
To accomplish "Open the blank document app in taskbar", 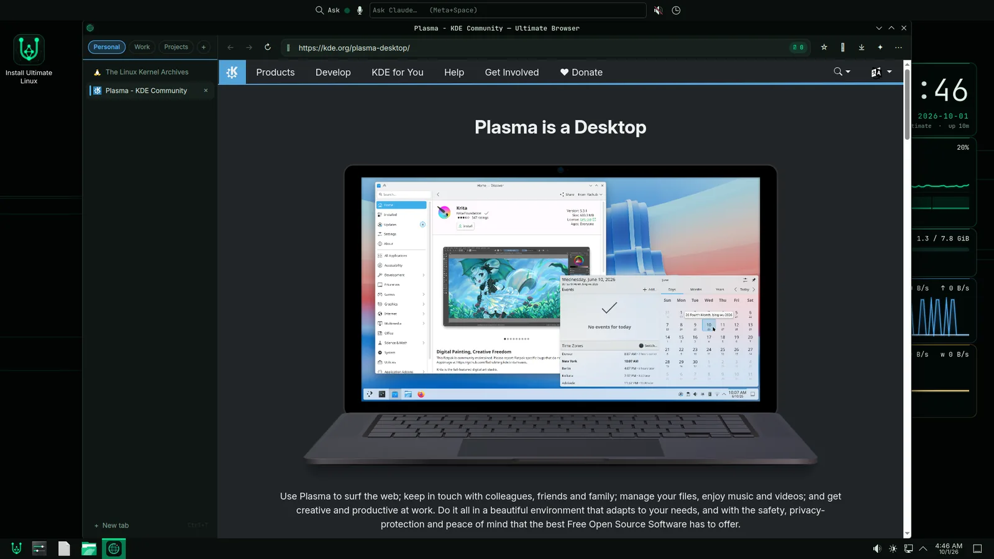I will pos(64,548).
